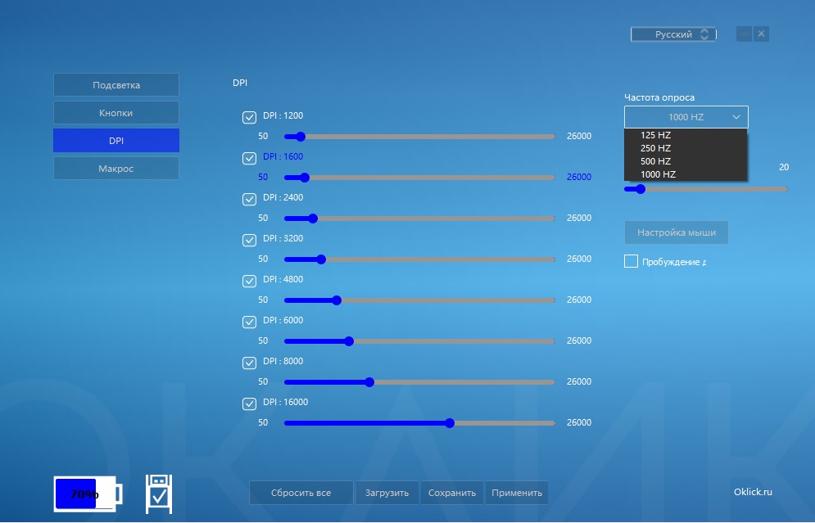Click the Загрузить button
Viewport: 815px width, 523px height.
[387, 493]
